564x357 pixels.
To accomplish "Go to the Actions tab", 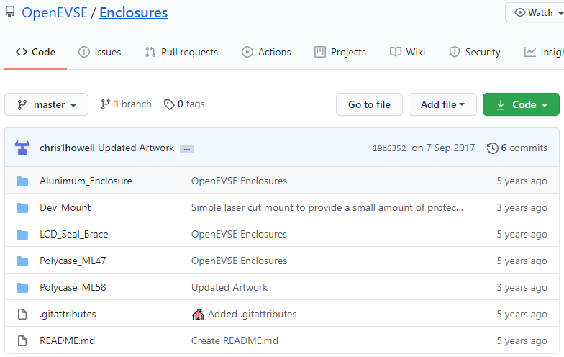I will 266,52.
